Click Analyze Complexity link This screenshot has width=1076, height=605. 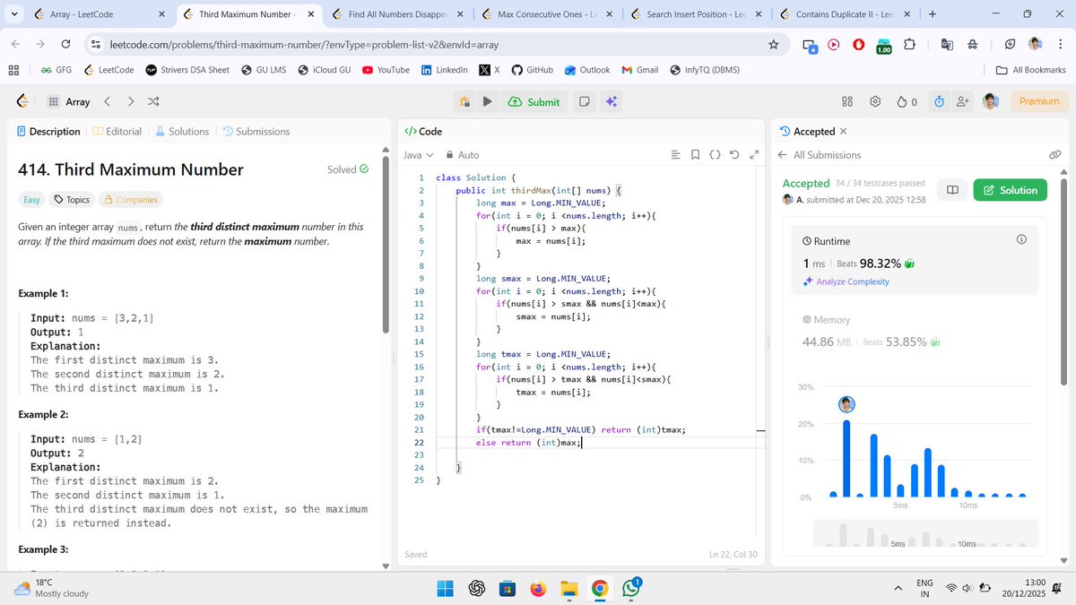point(846,281)
